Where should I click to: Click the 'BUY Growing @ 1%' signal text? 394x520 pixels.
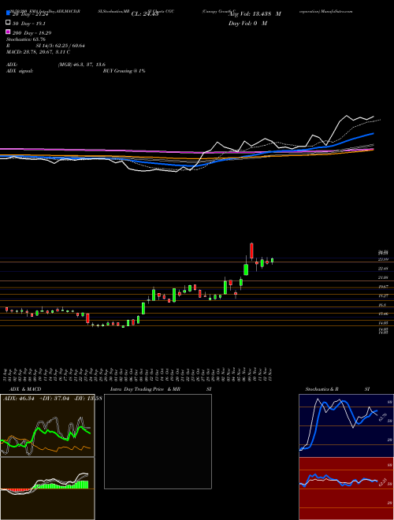[124, 71]
